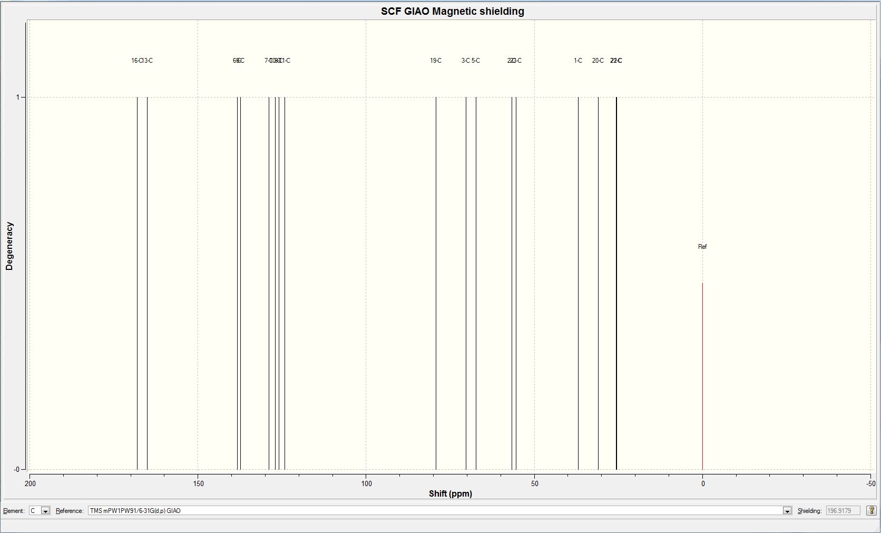The height and width of the screenshot is (533, 881).
Task: Click the SCF GIAO Magnetic shielding title
Action: (453, 11)
